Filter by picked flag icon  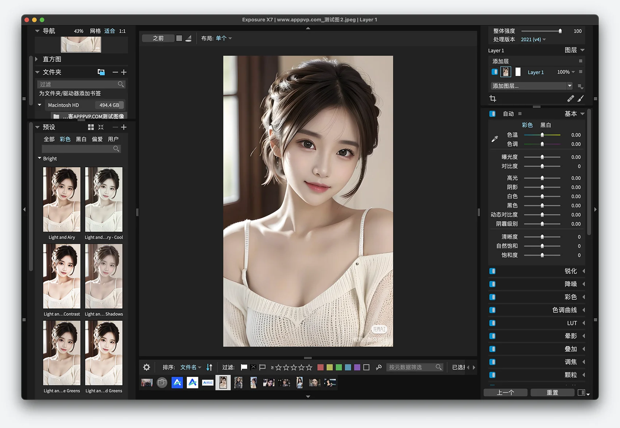(244, 367)
